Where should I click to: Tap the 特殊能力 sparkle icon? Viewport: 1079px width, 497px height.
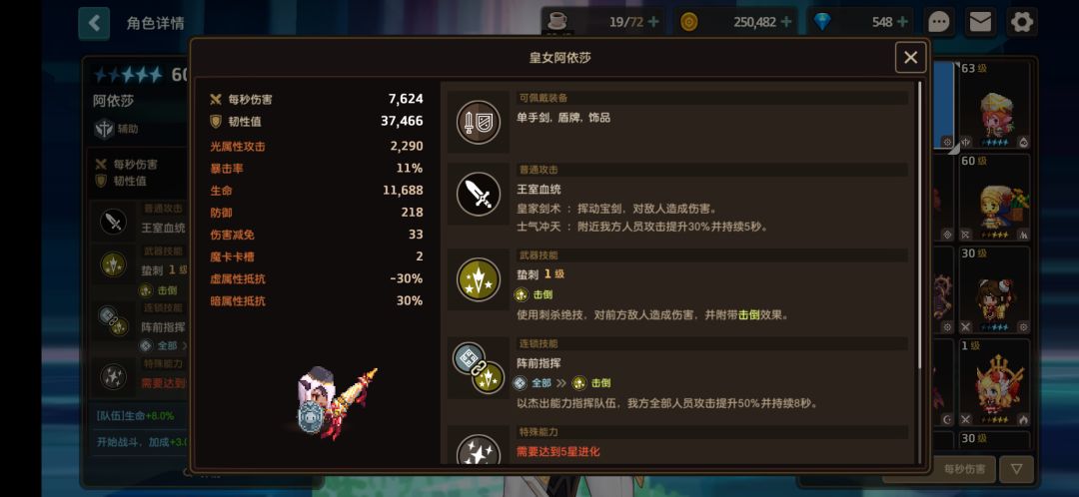[479, 449]
